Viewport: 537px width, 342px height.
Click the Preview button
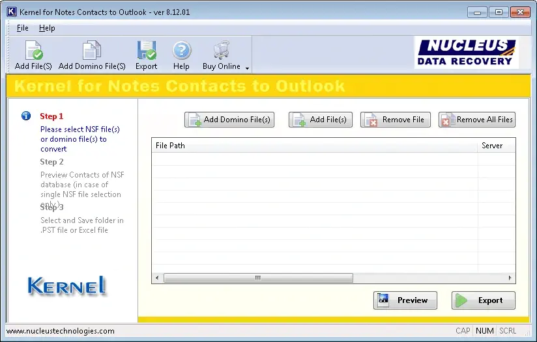click(405, 300)
